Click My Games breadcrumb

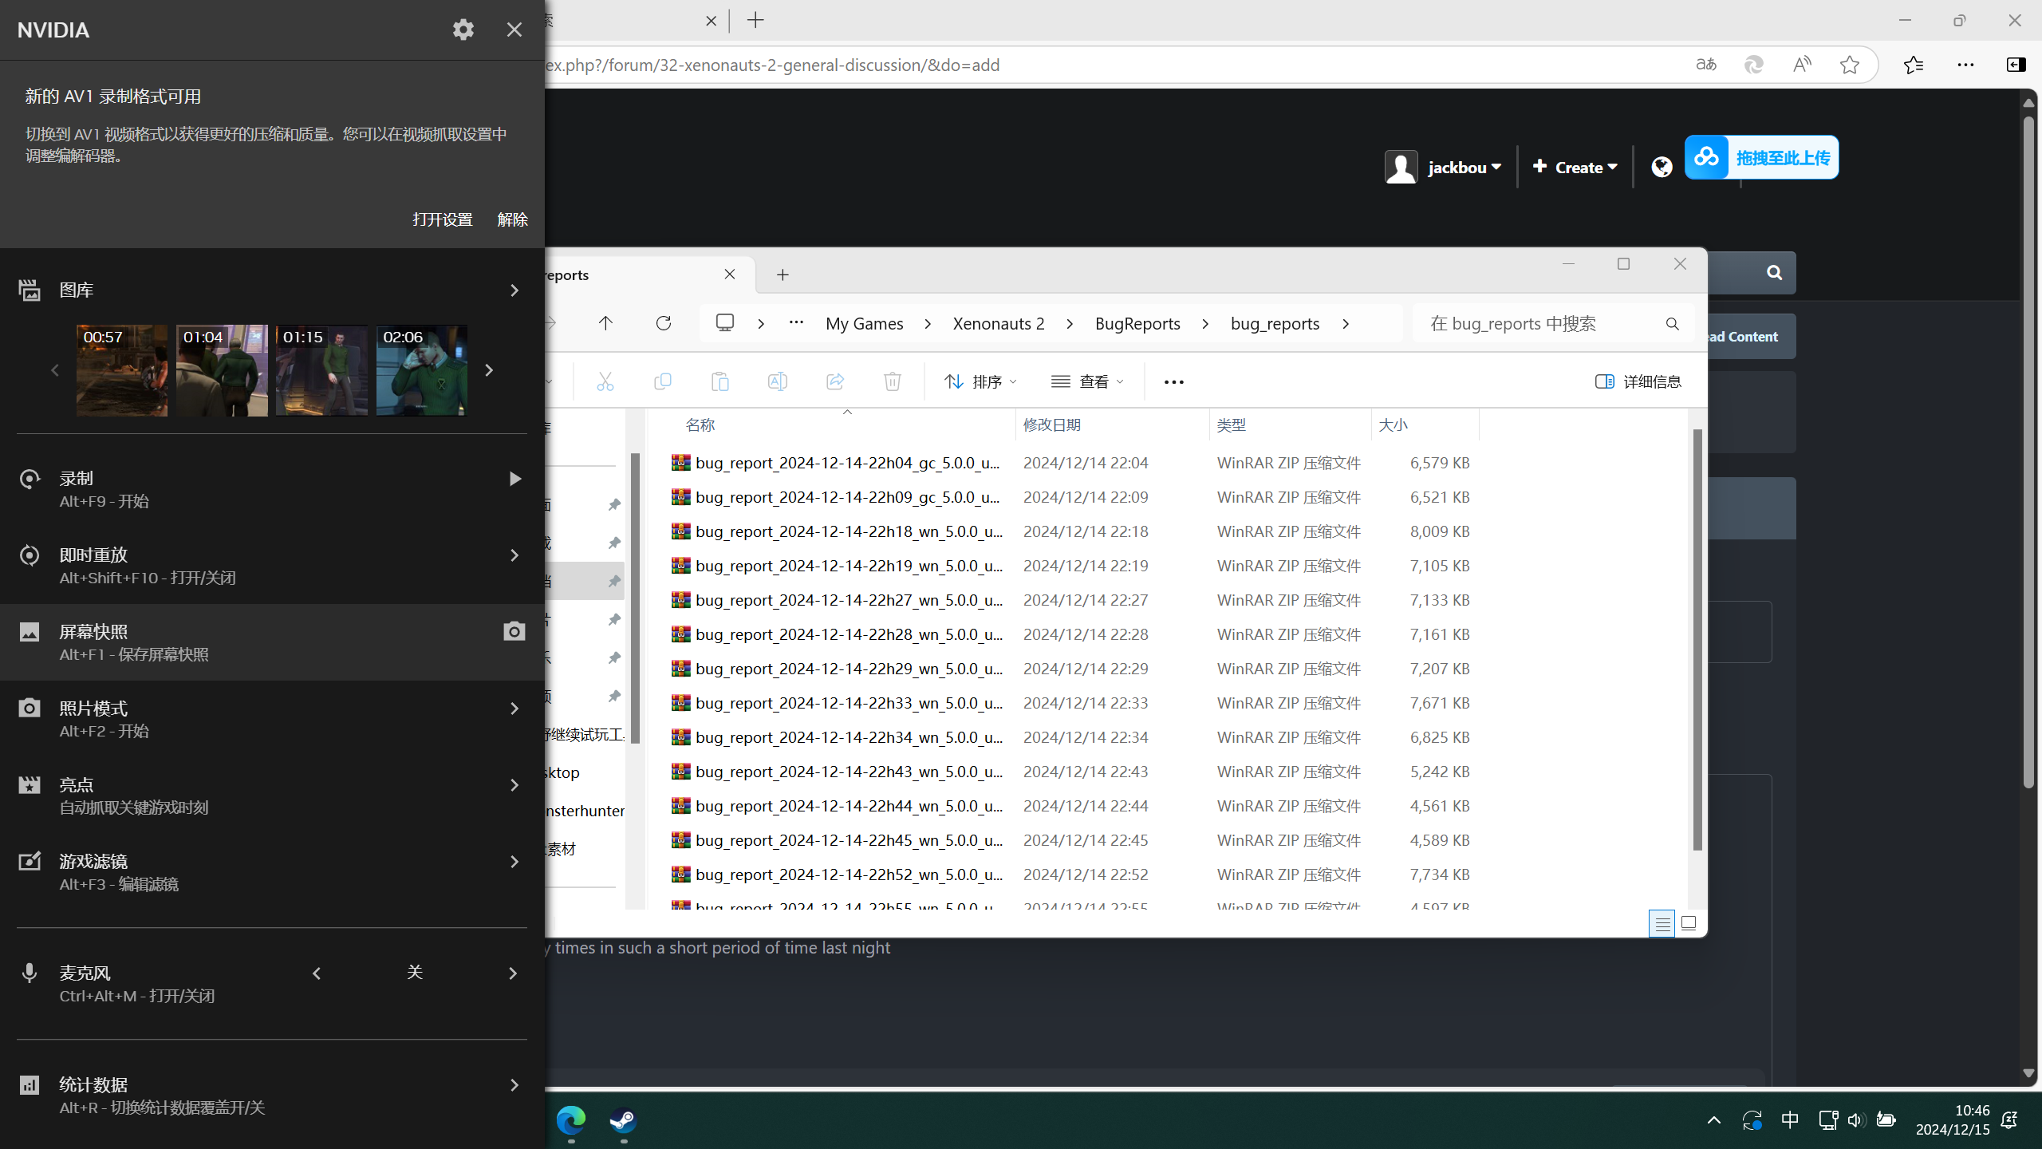[865, 323]
